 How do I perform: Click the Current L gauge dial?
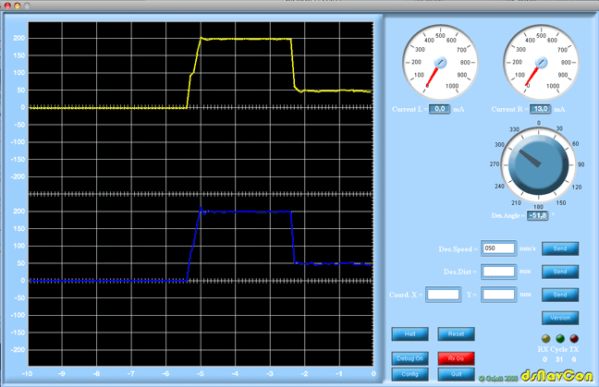click(440, 62)
